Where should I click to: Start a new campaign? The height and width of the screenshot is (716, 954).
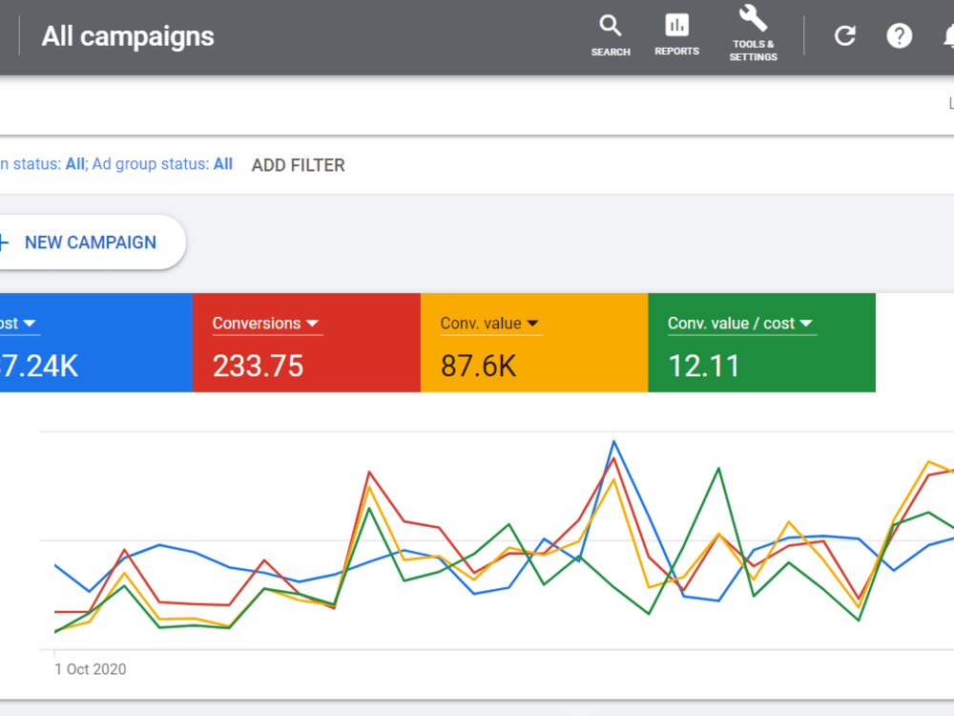point(90,242)
